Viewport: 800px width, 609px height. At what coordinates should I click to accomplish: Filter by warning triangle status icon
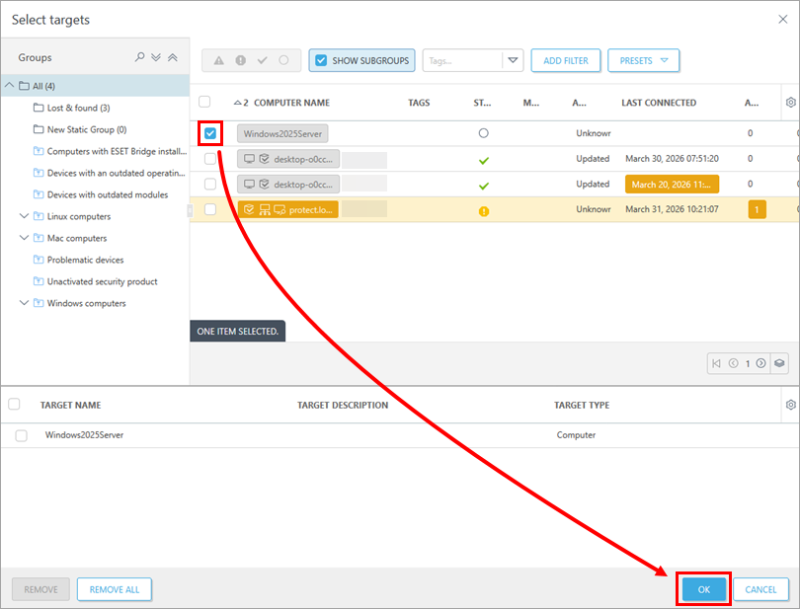(x=218, y=60)
